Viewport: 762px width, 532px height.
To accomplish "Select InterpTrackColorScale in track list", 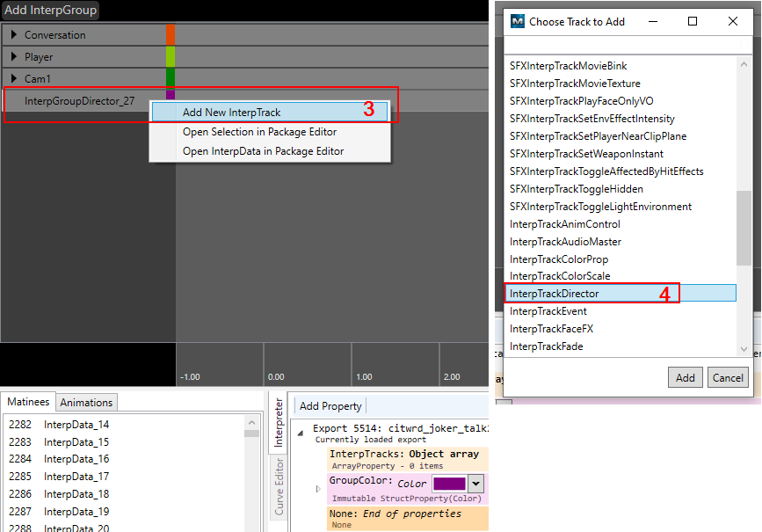I will [620, 276].
